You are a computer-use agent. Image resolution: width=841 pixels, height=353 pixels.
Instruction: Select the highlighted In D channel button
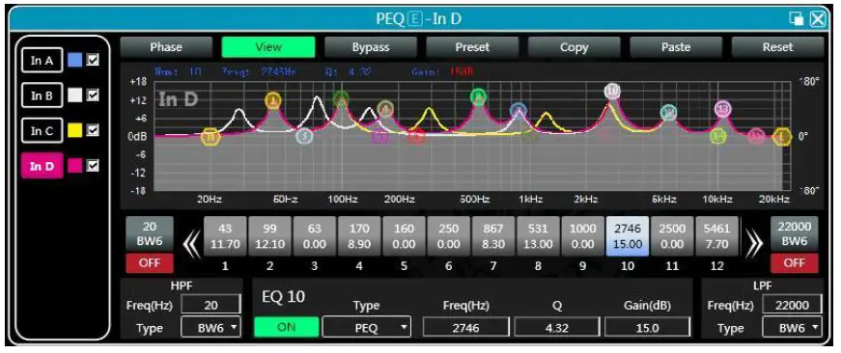(x=42, y=166)
